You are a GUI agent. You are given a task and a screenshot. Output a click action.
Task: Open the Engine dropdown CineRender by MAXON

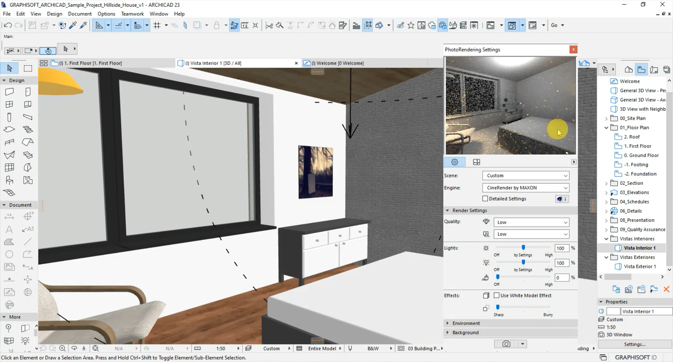pos(525,188)
